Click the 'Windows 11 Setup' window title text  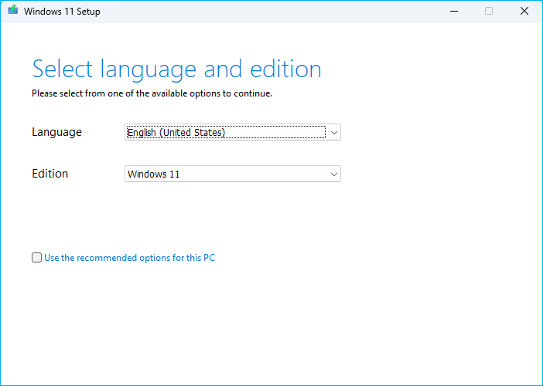click(62, 12)
